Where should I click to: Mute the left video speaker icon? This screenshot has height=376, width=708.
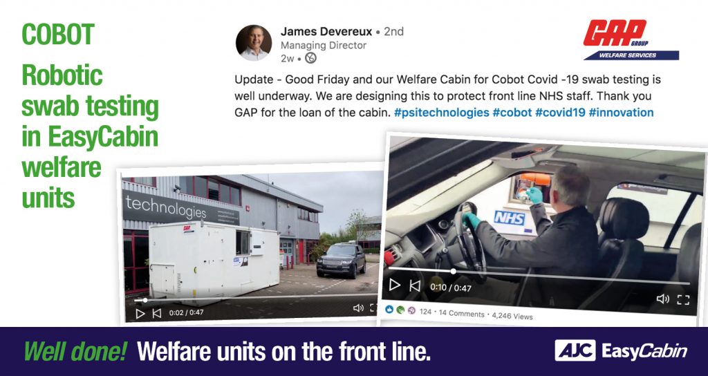[359, 308]
